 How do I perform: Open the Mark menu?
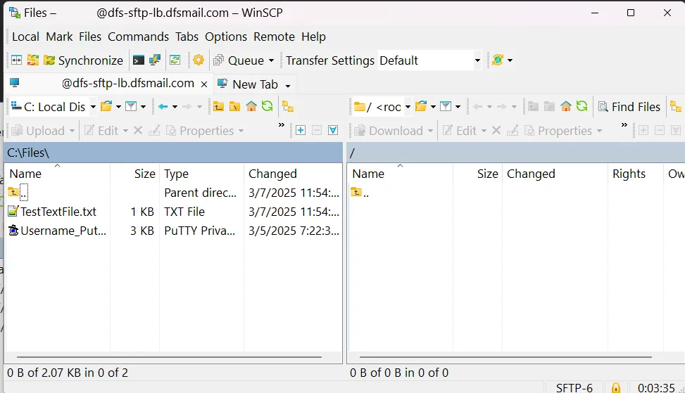point(59,37)
